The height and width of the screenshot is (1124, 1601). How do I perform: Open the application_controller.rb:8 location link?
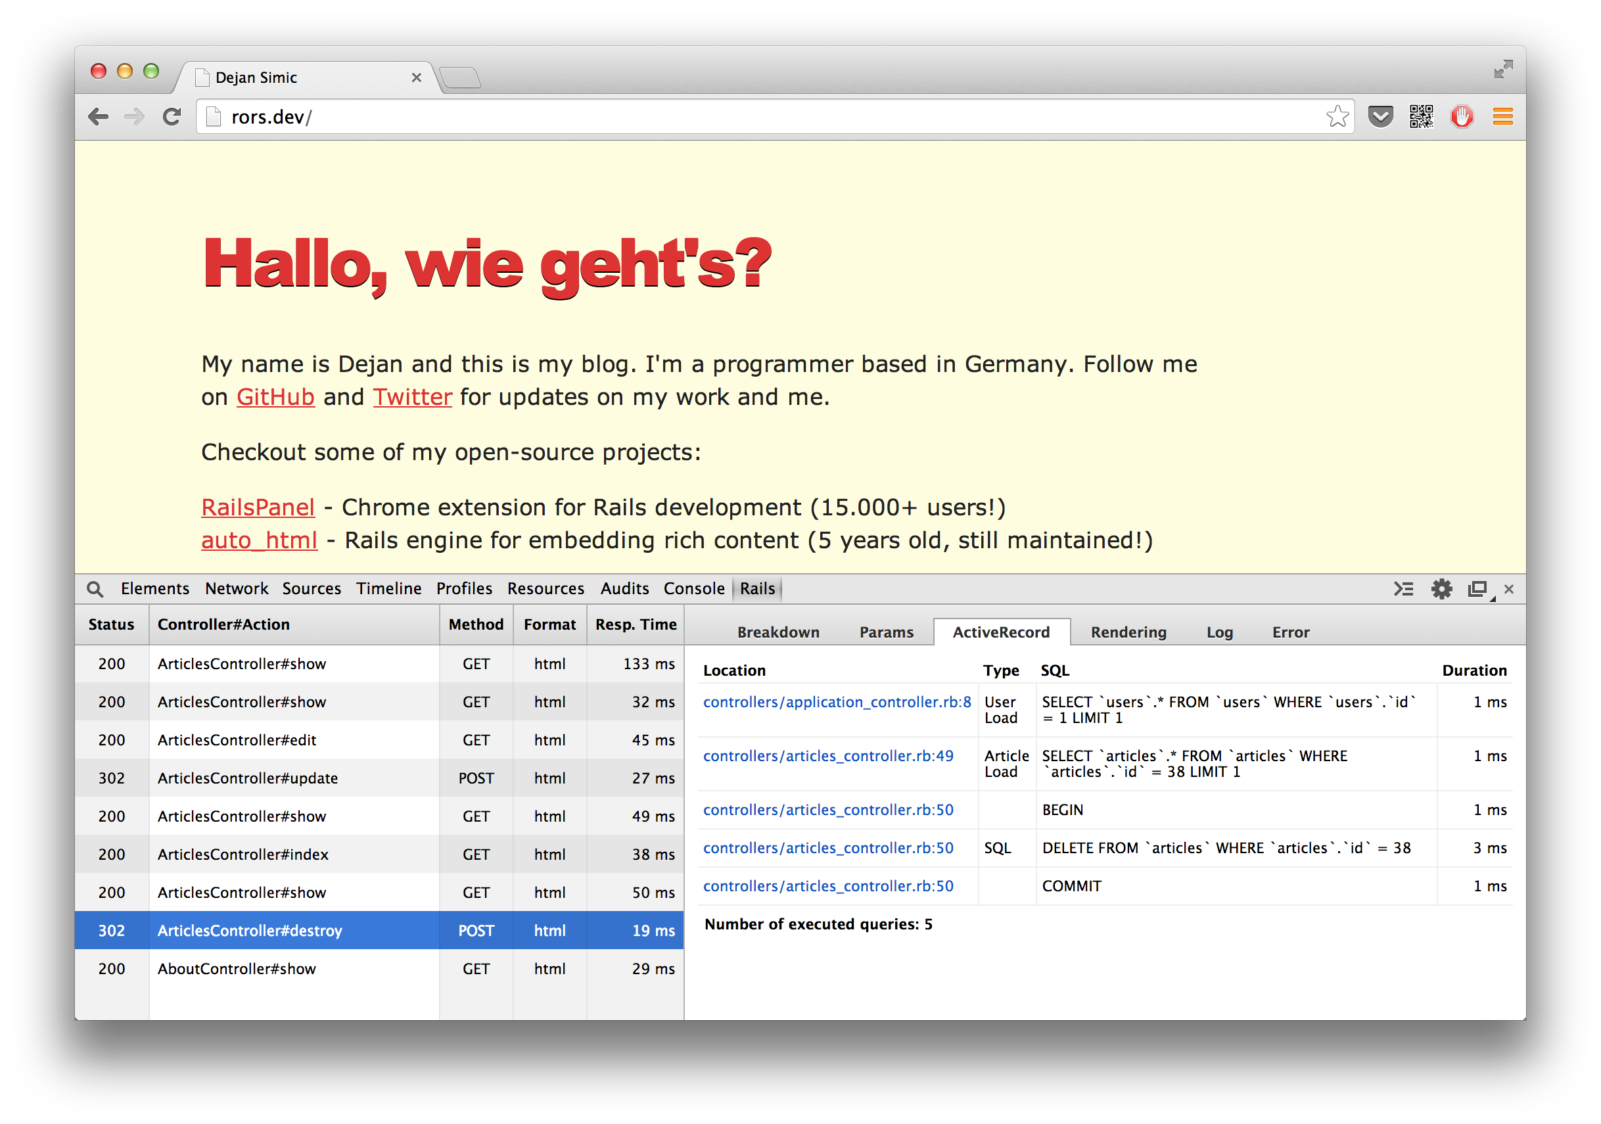[836, 702]
